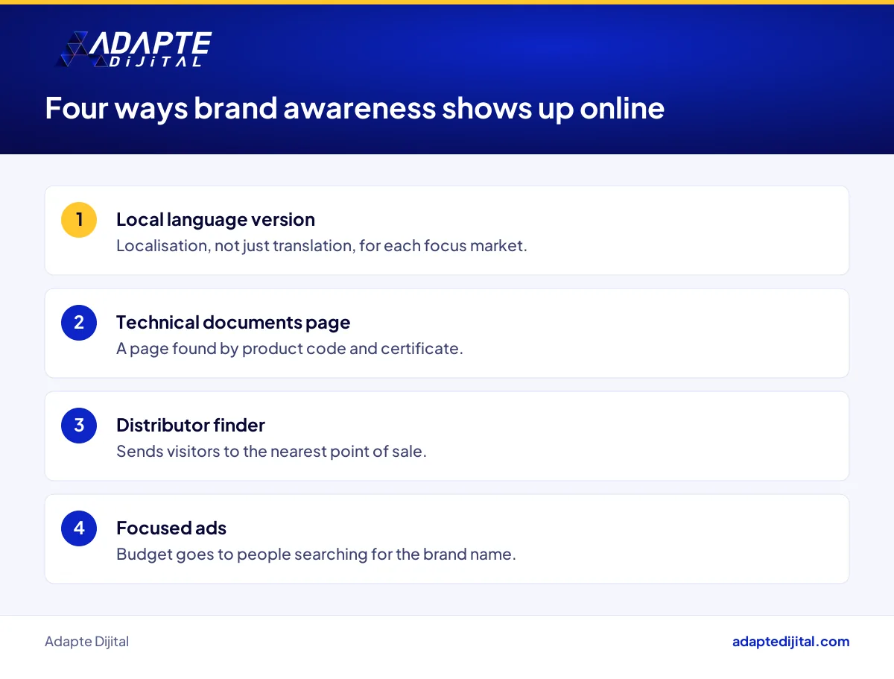Viewport: 894px width, 679px height.
Task: Click the yellow number 1 badge
Action: (x=79, y=220)
